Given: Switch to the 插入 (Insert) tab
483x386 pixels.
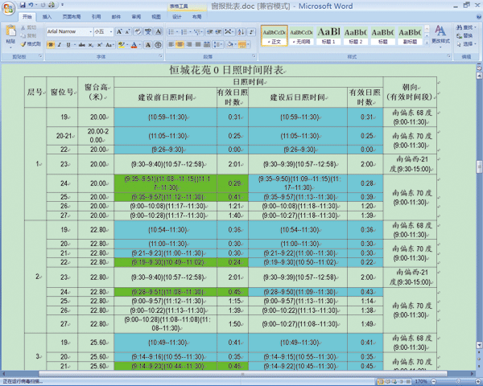Looking at the screenshot, I should [47, 16].
